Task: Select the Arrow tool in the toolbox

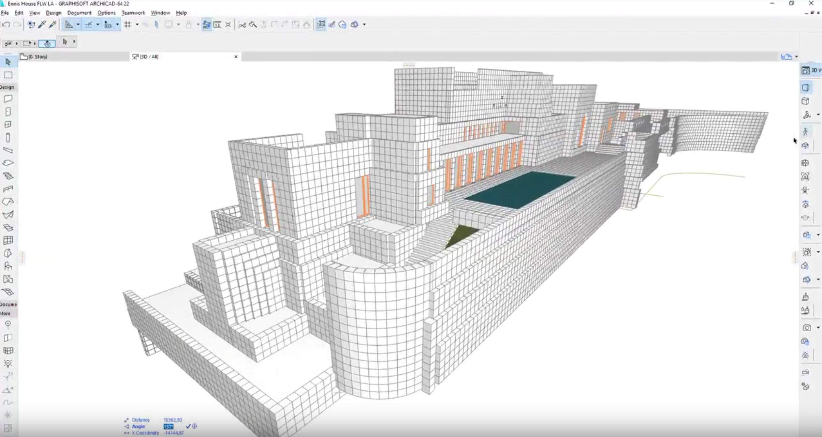Action: [x=8, y=62]
